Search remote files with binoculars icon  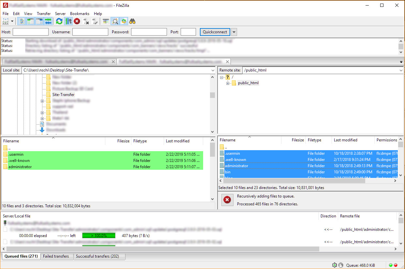pos(132,21)
